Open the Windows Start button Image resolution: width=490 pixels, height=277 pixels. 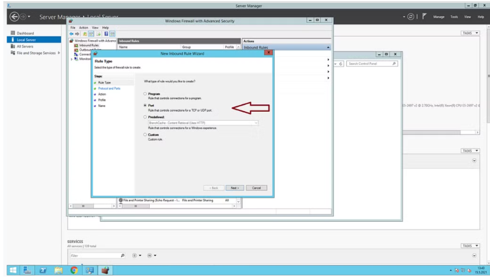pos(13,270)
